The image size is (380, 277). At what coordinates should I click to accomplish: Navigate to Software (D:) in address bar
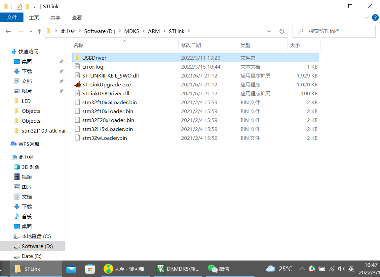tap(99, 31)
